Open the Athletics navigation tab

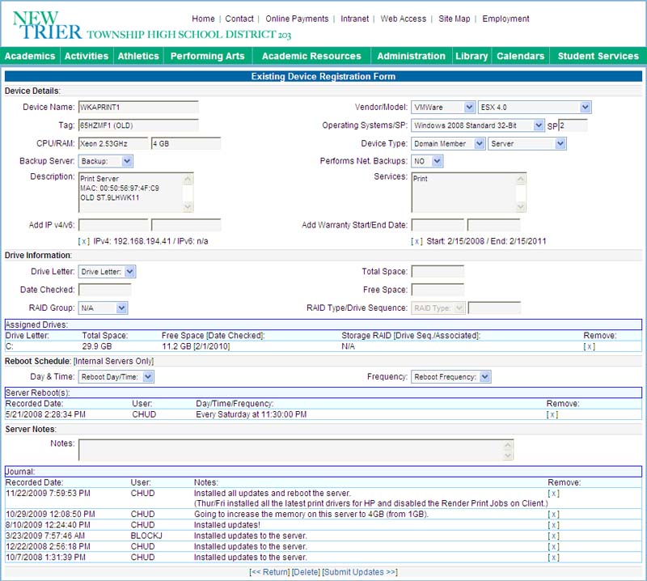pos(138,56)
